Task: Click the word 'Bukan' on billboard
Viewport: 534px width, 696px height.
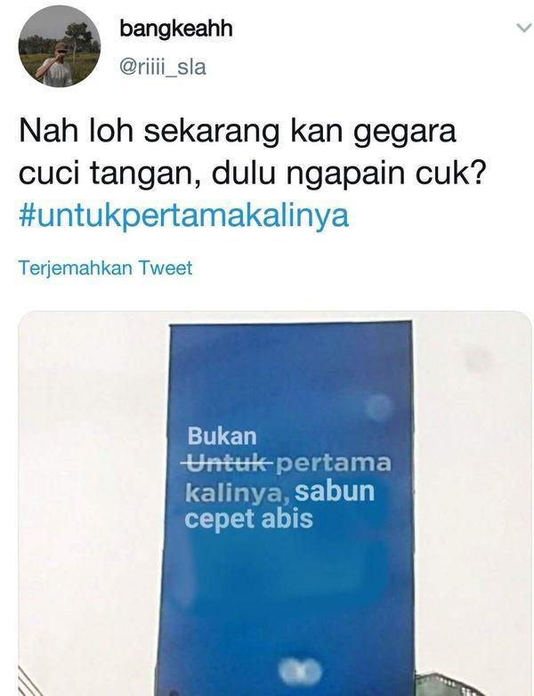Action: [222, 436]
